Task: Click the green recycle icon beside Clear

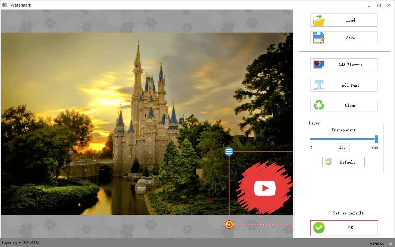Action: tap(319, 105)
